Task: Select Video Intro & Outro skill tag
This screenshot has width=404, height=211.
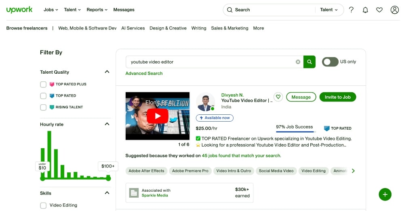Action: 234,171
